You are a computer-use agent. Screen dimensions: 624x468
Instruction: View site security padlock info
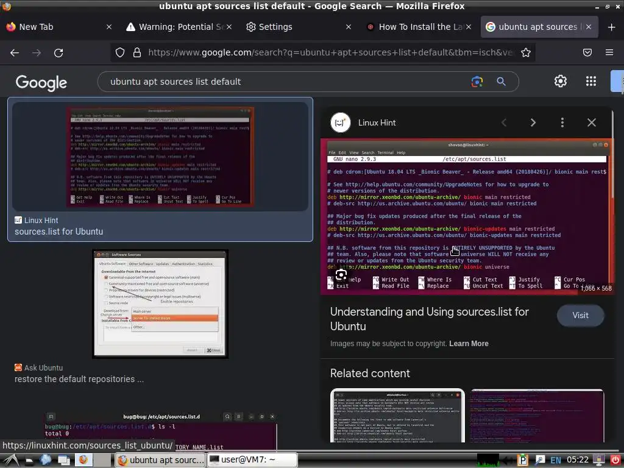pyautogui.click(x=137, y=52)
